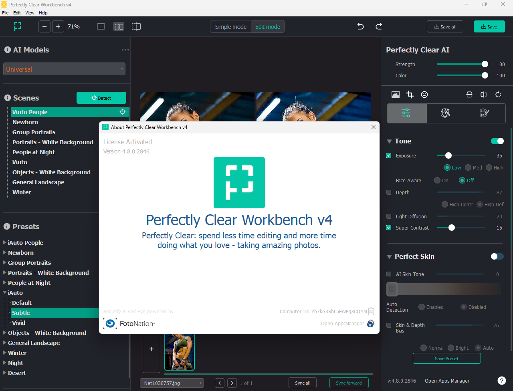Open the Help menu
Viewport: 513px width, 391px height.
[x=43, y=13]
